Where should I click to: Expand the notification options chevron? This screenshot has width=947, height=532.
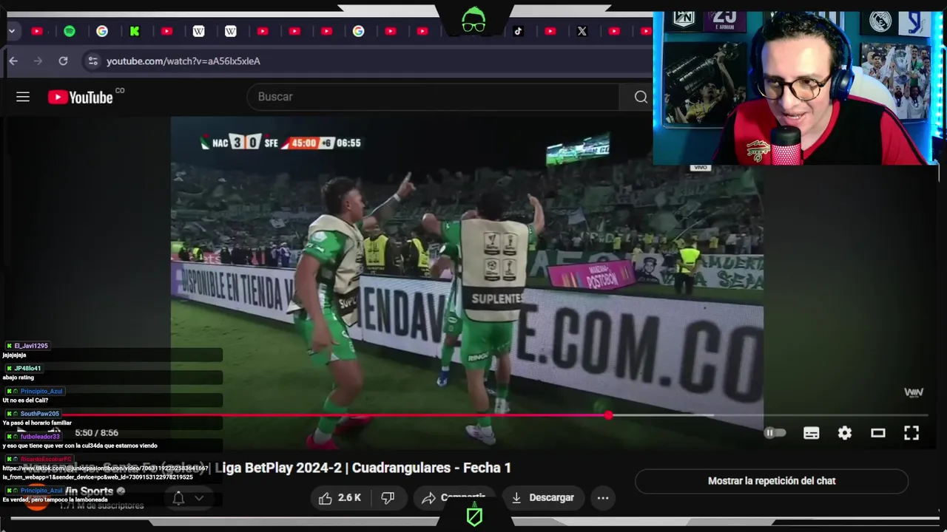198,499
